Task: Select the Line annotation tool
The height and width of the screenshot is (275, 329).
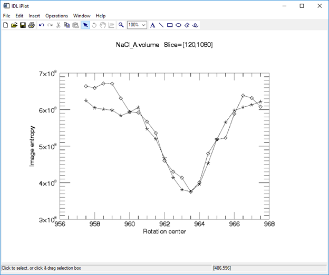Action: 161,25
